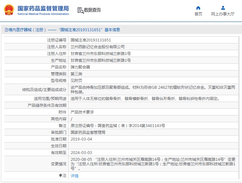
Task: Click the 产品名称 row label
Action: click(59, 67)
